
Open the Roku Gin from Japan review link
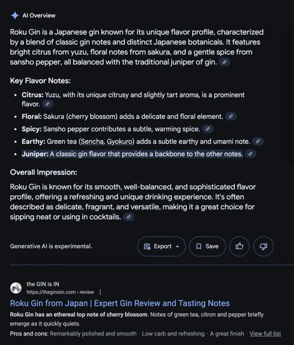pos(120,303)
